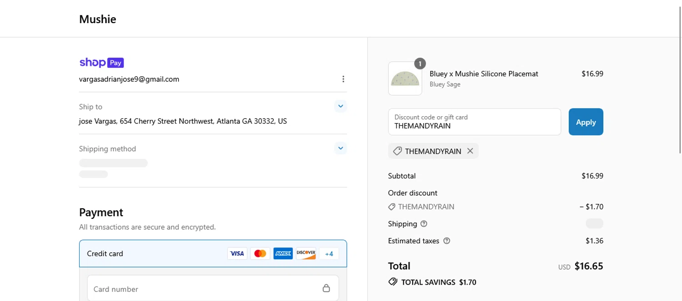The width and height of the screenshot is (682, 301).
Task: Select the Credit card payment option
Action: coord(213,253)
